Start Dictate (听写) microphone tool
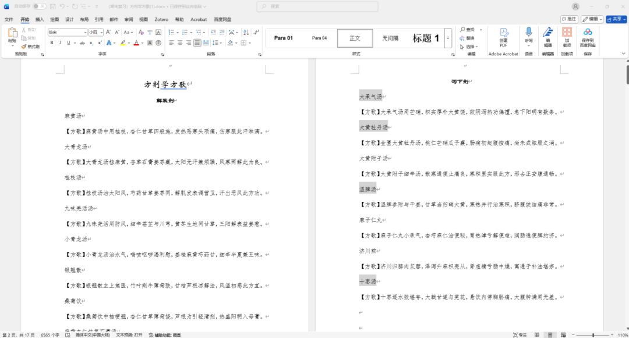Viewport: 629px width, 338px height. [x=528, y=36]
